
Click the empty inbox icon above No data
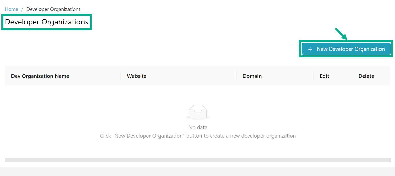[198, 112]
